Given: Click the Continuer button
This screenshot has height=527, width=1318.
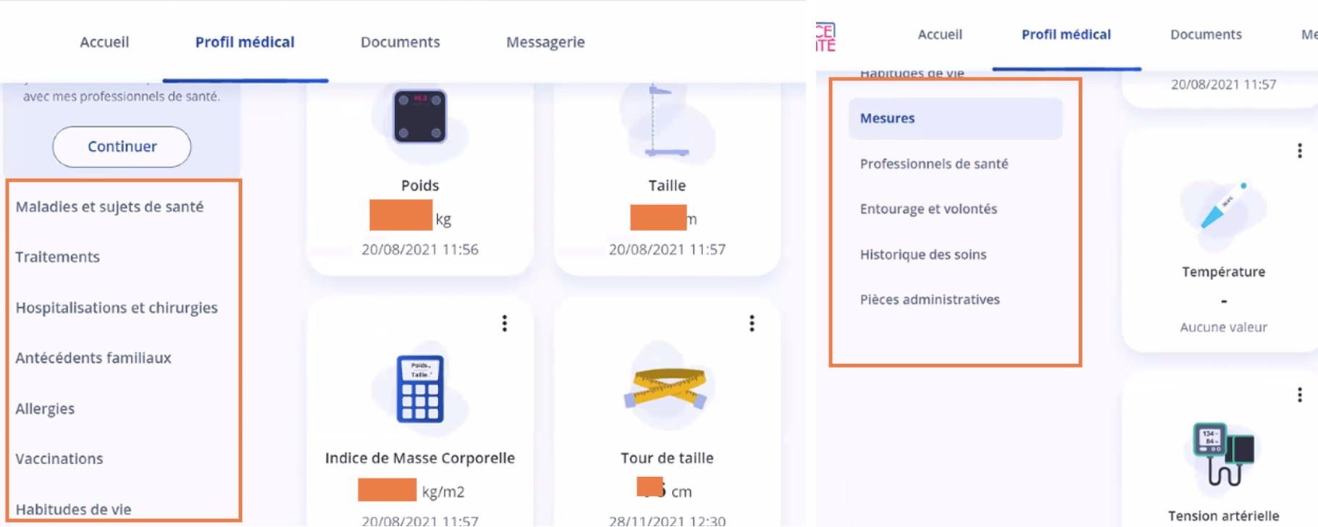Looking at the screenshot, I should coord(122,147).
